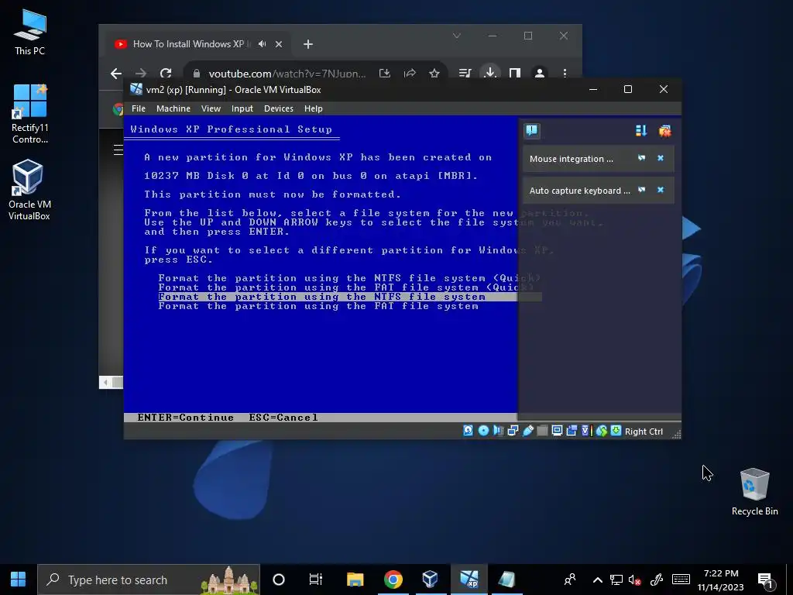Image resolution: width=793 pixels, height=595 pixels.
Task: Click the Mouse integration notification text
Action: coord(571,159)
